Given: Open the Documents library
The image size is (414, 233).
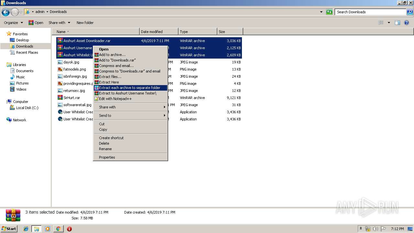Looking at the screenshot, I should click(25, 71).
